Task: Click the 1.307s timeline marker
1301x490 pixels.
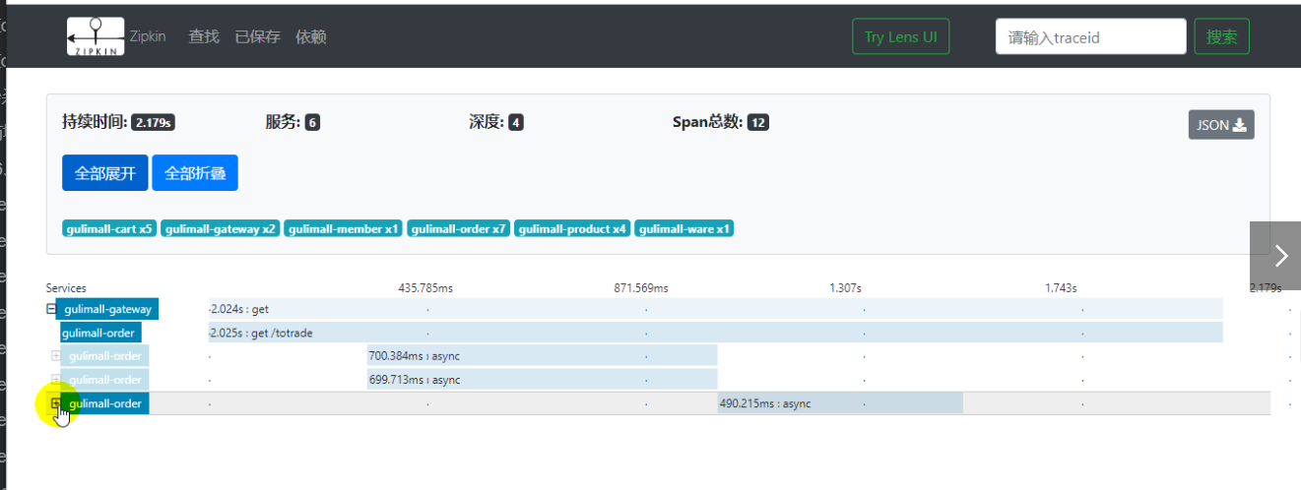Action: coord(845,288)
